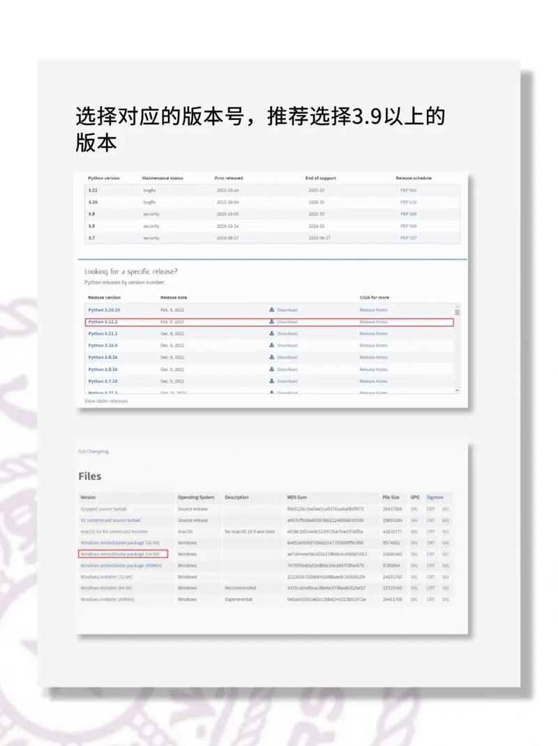Viewport: 558px width, 746px height.
Task: Click the download icon on the last release row
Action: coord(272,392)
